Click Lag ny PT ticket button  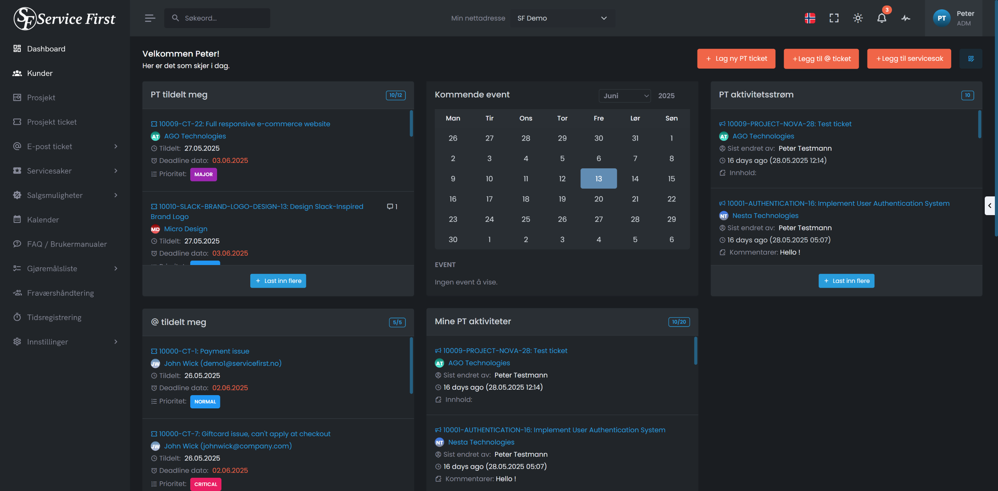coord(736,58)
